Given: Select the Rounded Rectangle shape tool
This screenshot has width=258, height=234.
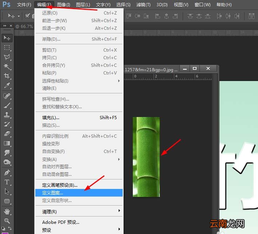Looking at the screenshot, I should pyautogui.click(x=7, y=201).
